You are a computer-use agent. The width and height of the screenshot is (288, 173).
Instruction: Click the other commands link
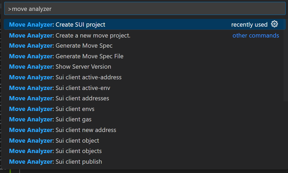pyautogui.click(x=256, y=35)
